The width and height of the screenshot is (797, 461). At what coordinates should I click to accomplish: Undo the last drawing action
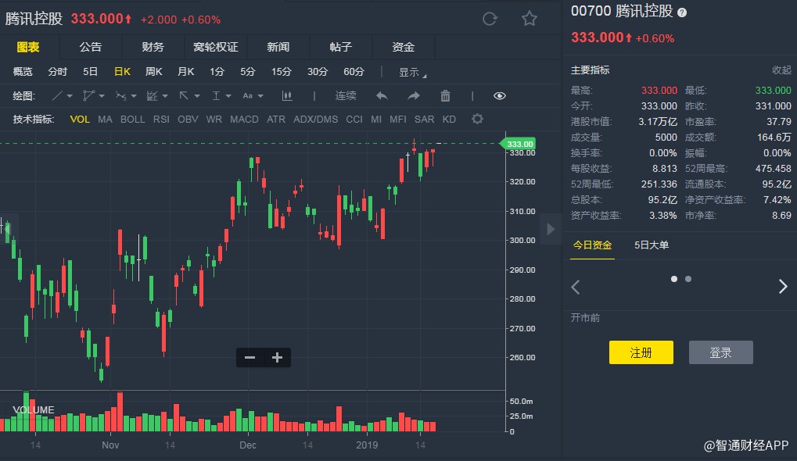tap(382, 95)
